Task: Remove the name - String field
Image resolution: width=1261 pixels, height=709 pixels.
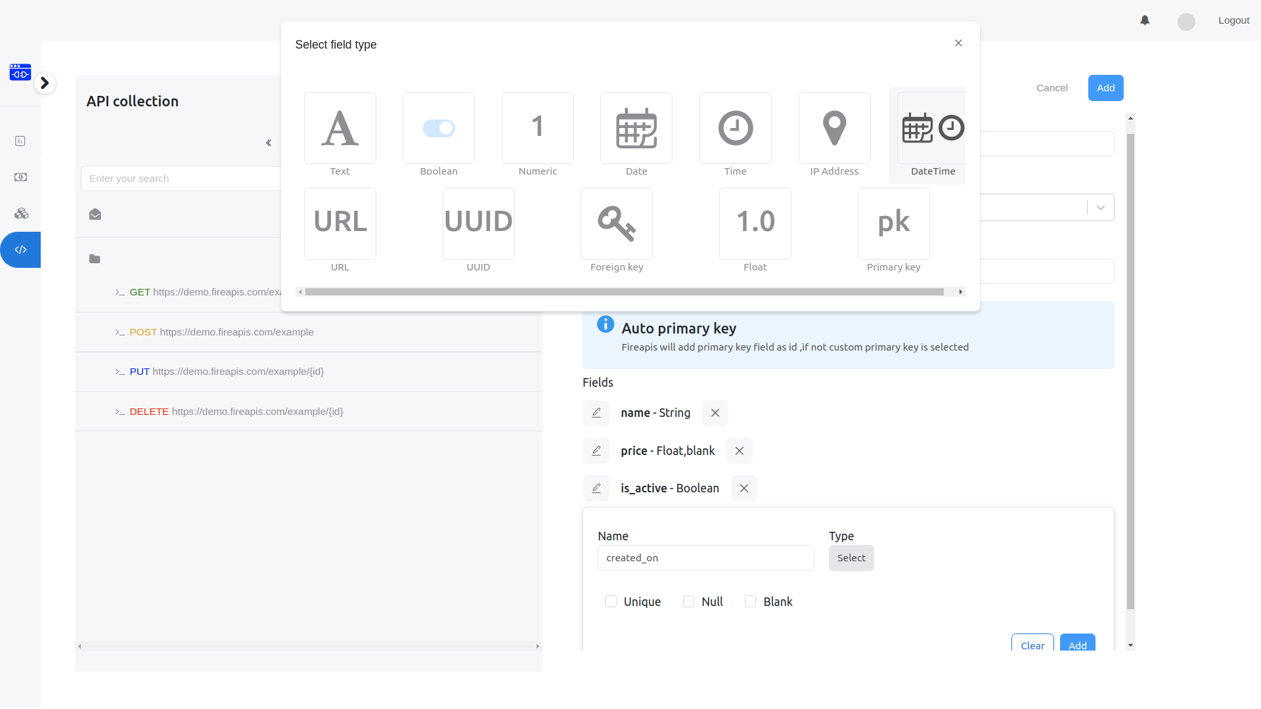Action: (715, 413)
